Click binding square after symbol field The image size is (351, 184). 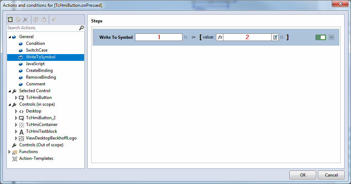[185, 37]
